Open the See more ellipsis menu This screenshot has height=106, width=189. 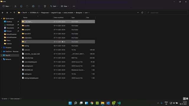pyautogui.click(x=74, y=6)
